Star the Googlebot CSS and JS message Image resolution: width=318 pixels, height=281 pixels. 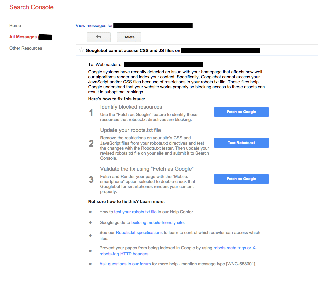pos(81,50)
